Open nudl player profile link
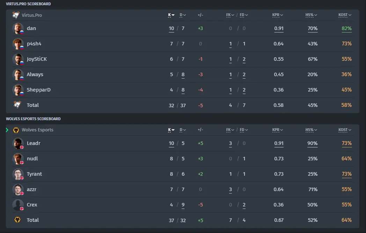Image resolution: width=366 pixels, height=233 pixels. click(x=32, y=159)
